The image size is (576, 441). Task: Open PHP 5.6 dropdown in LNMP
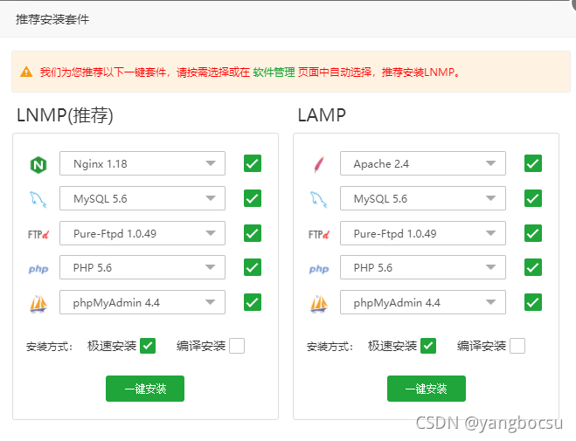pyautogui.click(x=142, y=267)
